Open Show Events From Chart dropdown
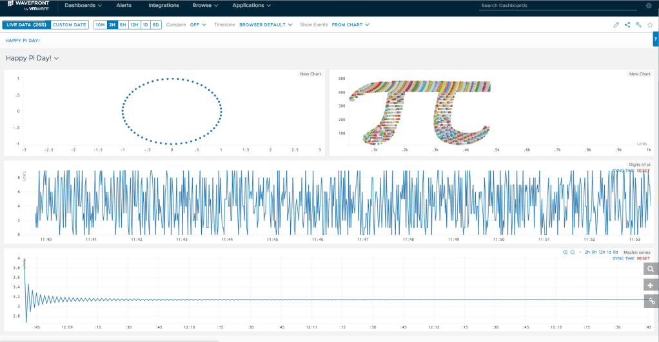Viewport: 659px width, 342px height. (x=351, y=24)
